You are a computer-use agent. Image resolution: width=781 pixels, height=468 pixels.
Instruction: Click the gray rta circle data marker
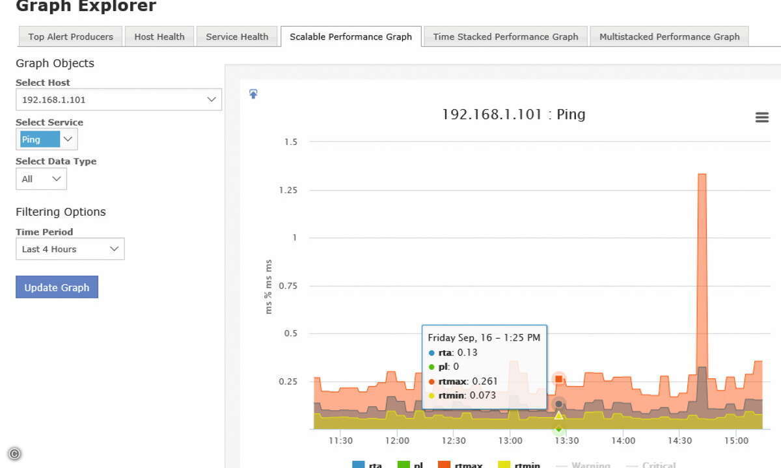coord(558,404)
